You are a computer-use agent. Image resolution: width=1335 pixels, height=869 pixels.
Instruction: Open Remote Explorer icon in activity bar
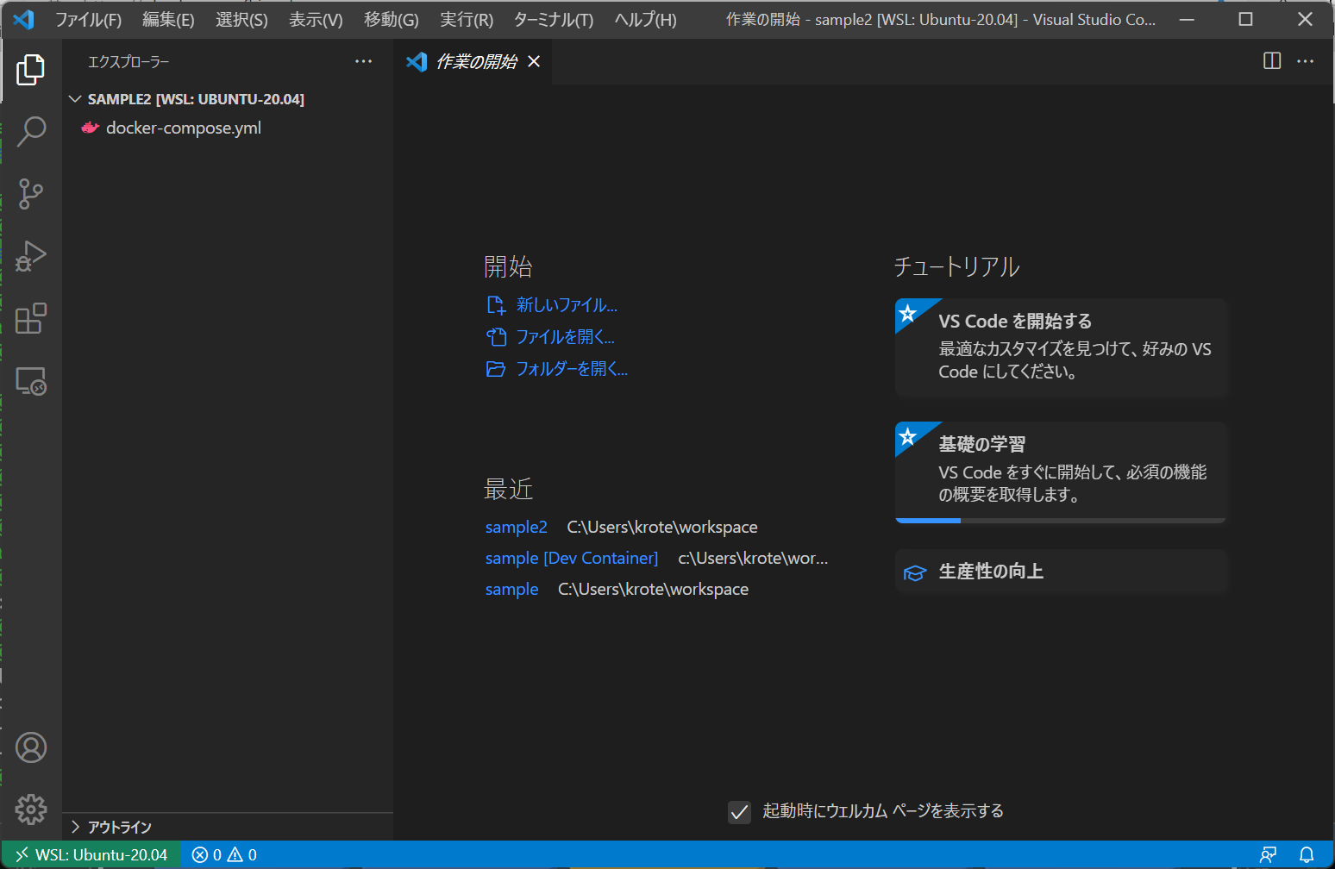(x=31, y=380)
